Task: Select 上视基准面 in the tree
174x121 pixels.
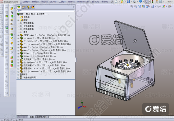Action: point(28,26)
